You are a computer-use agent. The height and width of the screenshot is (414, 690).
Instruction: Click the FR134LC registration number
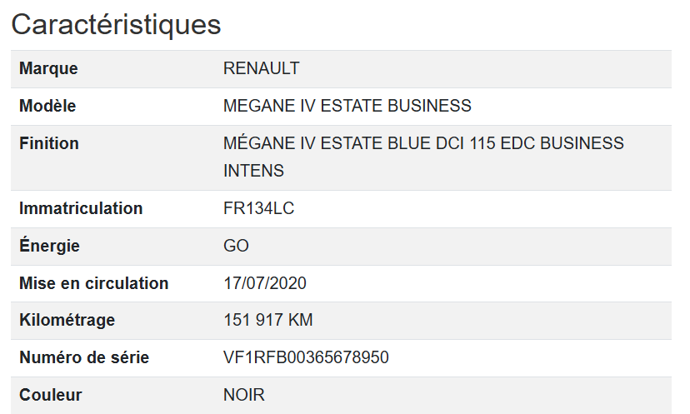click(x=259, y=208)
